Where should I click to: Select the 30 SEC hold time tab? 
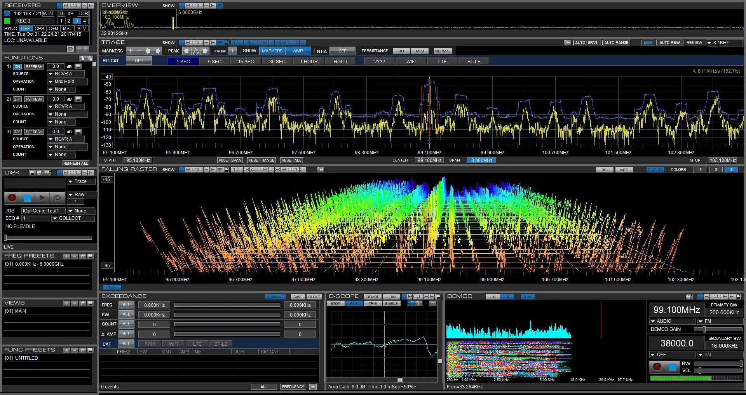point(277,61)
